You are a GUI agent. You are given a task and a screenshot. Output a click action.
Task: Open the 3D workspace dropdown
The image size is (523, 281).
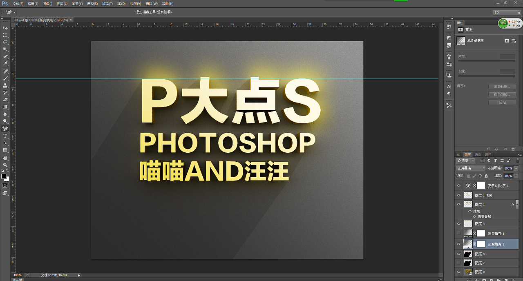click(507, 13)
